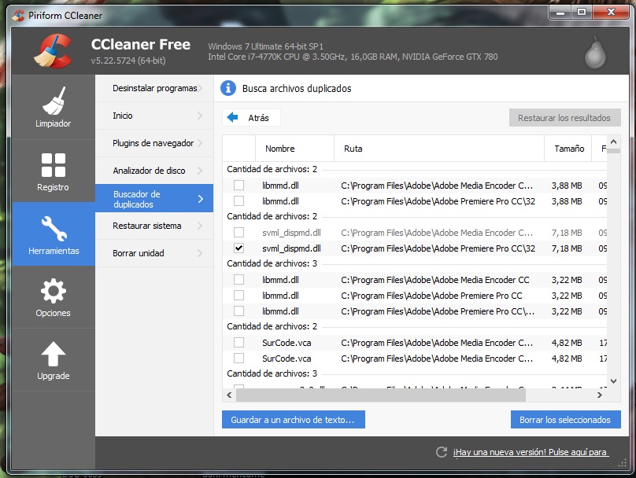Click Restaurar los resultados button
The image size is (636, 478).
tap(564, 117)
